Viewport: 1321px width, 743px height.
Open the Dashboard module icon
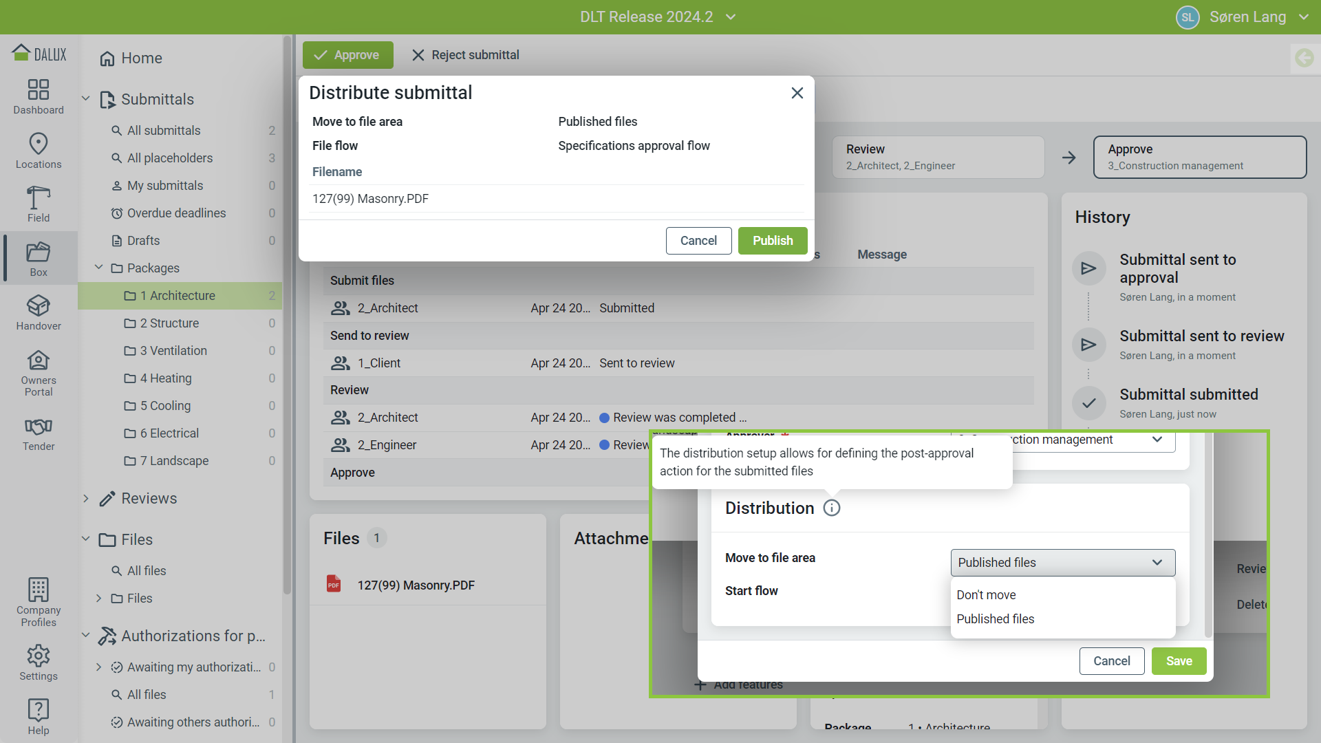coord(39,96)
